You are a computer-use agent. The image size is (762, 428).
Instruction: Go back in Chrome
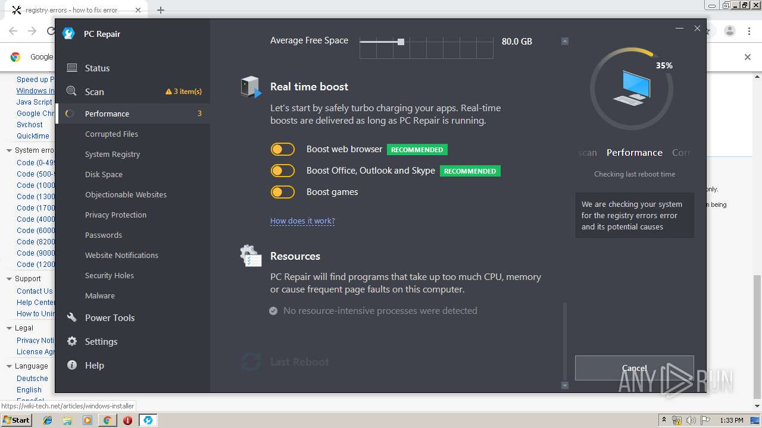tap(13, 31)
